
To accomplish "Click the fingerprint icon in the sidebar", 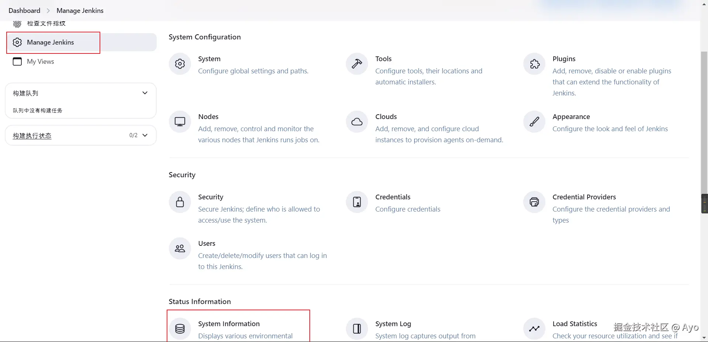I will pyautogui.click(x=17, y=24).
